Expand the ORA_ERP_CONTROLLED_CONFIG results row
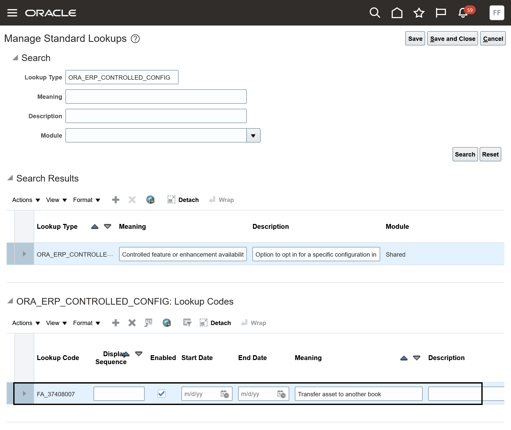 click(x=24, y=254)
